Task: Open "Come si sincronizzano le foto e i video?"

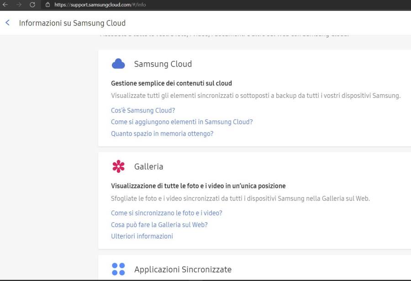Action: click(x=167, y=213)
